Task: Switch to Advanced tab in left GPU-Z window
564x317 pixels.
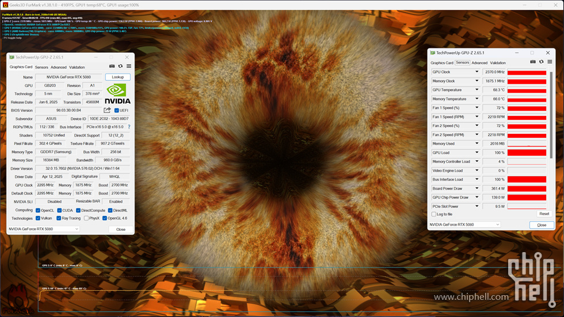Action: [59, 67]
